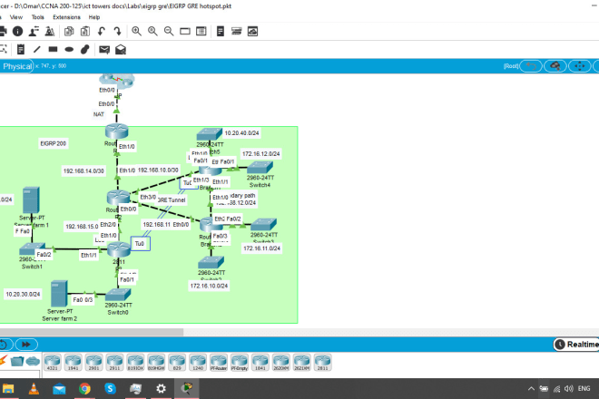Screen dimensions: 599x399
Task: Click the 172.16.10.0/24 network label
Action: coord(209,286)
